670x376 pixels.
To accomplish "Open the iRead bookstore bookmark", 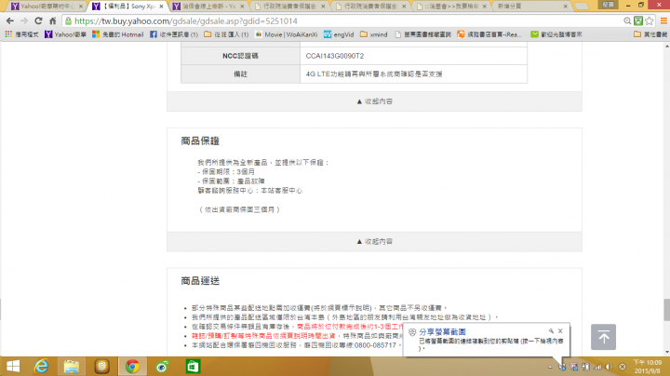I will pyautogui.click(x=489, y=34).
